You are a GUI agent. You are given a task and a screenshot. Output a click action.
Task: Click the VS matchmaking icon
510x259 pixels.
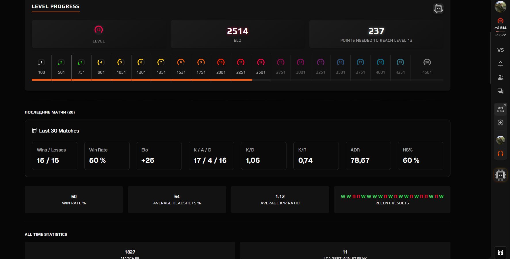[x=501, y=50]
